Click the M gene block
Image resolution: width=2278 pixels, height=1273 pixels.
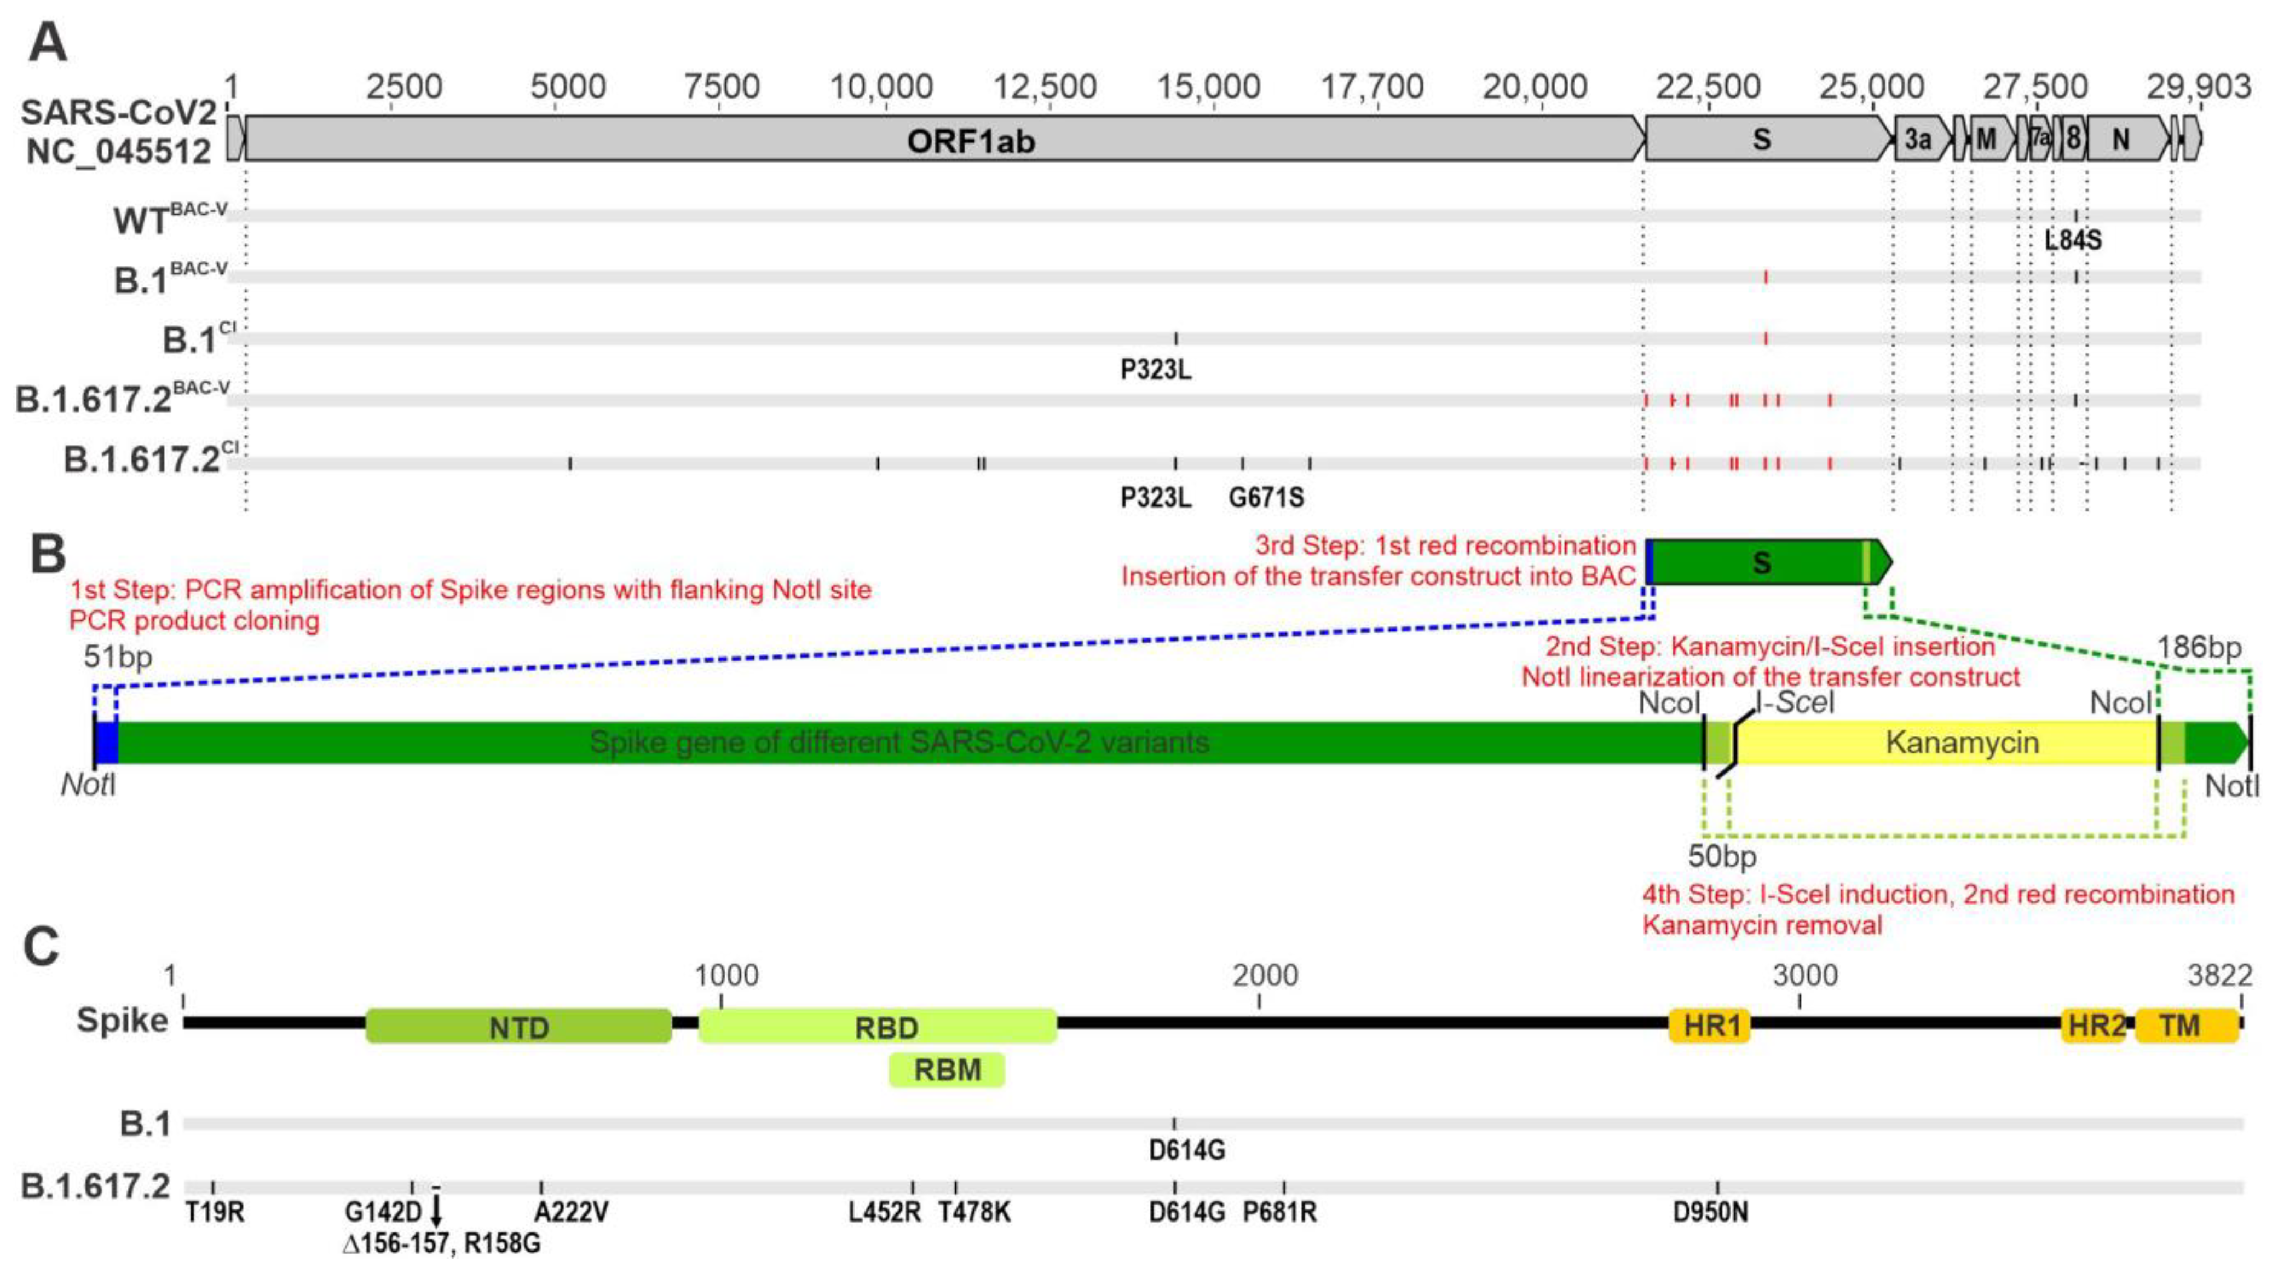click(1986, 140)
